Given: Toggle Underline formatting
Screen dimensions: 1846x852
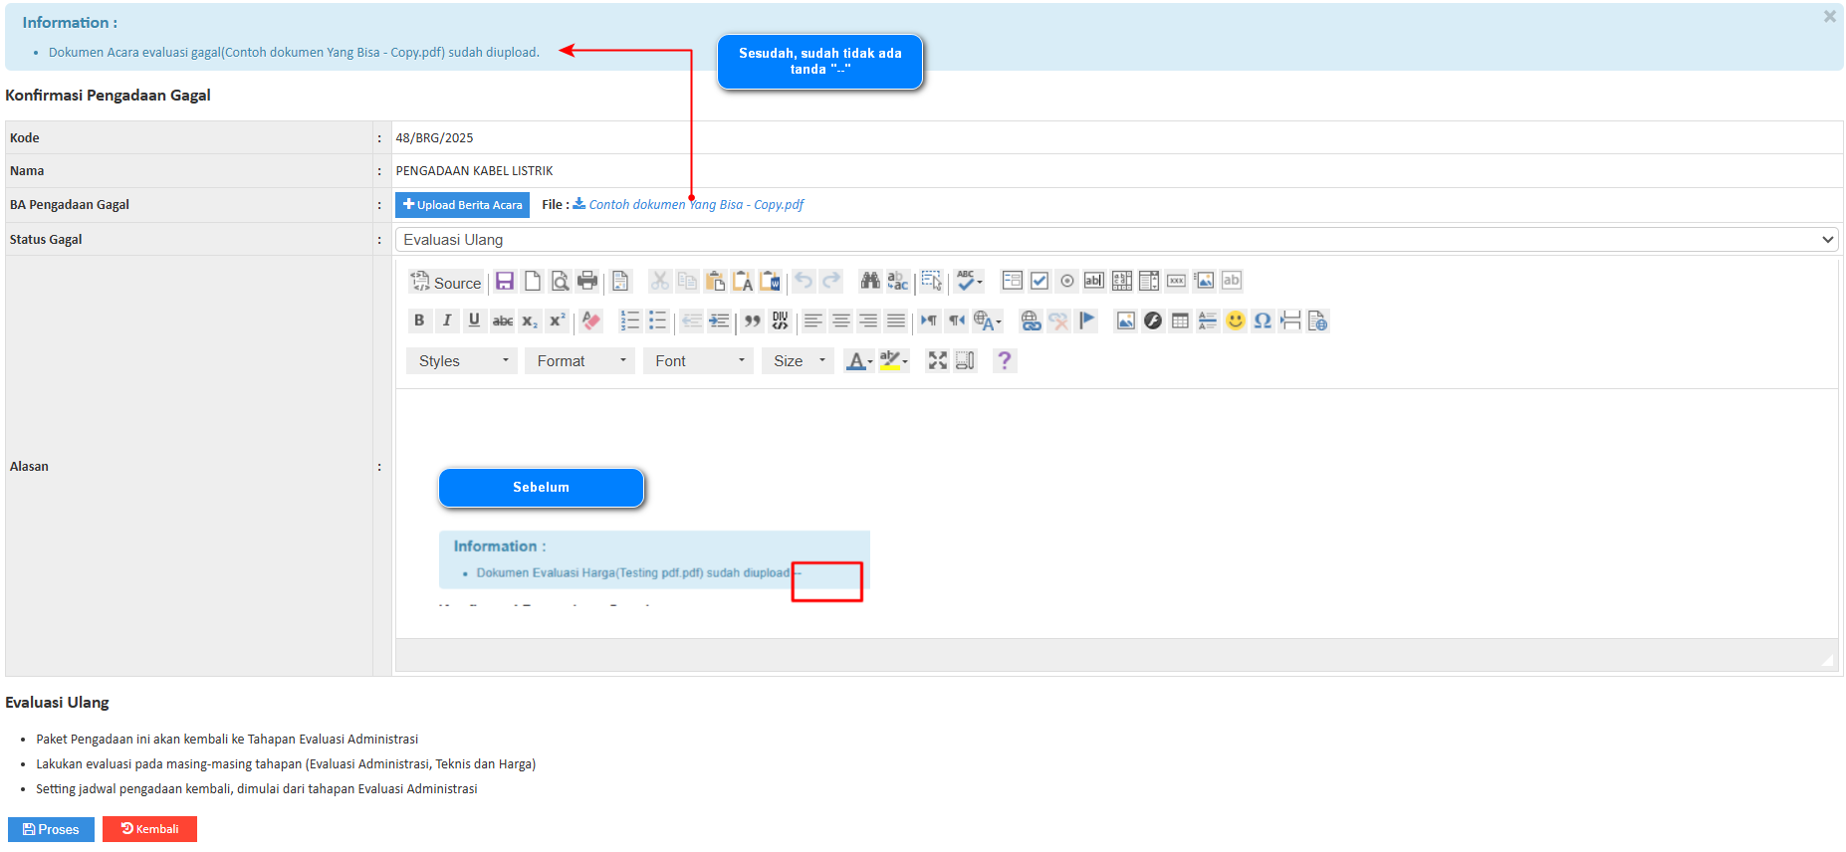Looking at the screenshot, I should 474,320.
